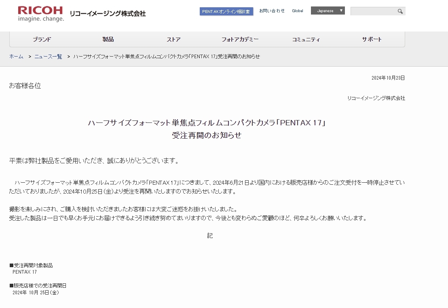Open the フォトアカデミー menu

click(x=240, y=40)
